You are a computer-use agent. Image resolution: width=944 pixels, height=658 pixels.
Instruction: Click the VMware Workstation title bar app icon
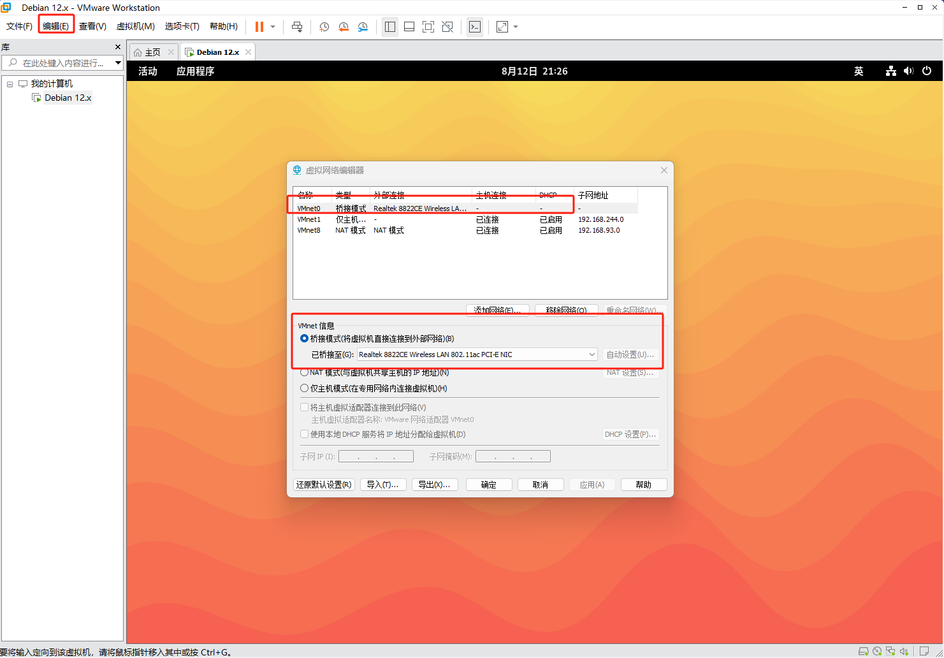click(x=6, y=7)
